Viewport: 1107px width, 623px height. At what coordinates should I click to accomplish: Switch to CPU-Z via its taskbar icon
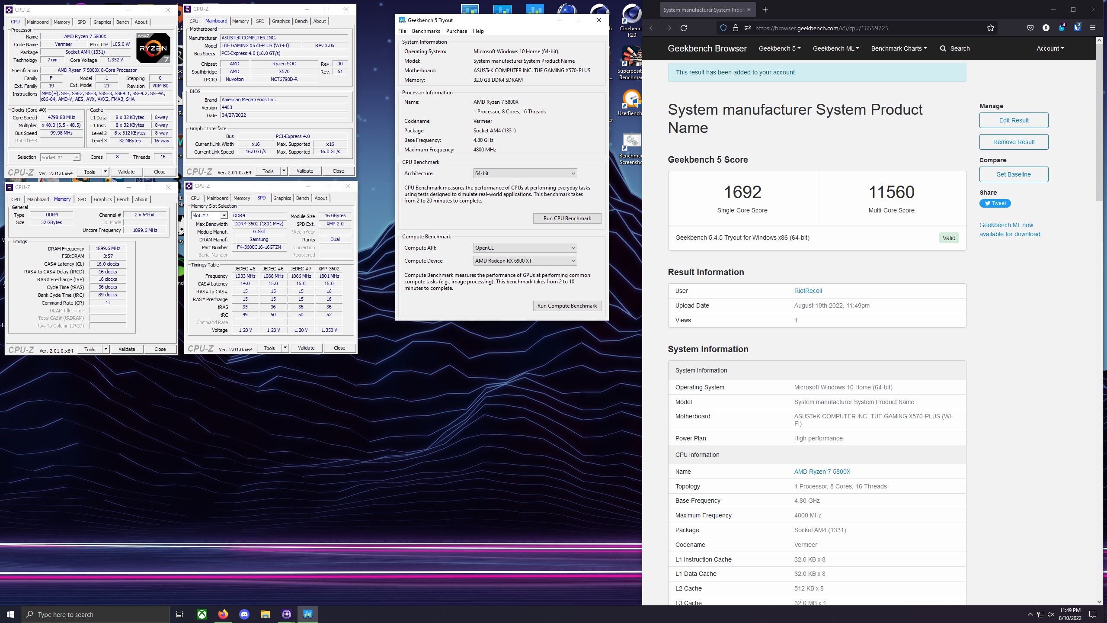[287, 614]
